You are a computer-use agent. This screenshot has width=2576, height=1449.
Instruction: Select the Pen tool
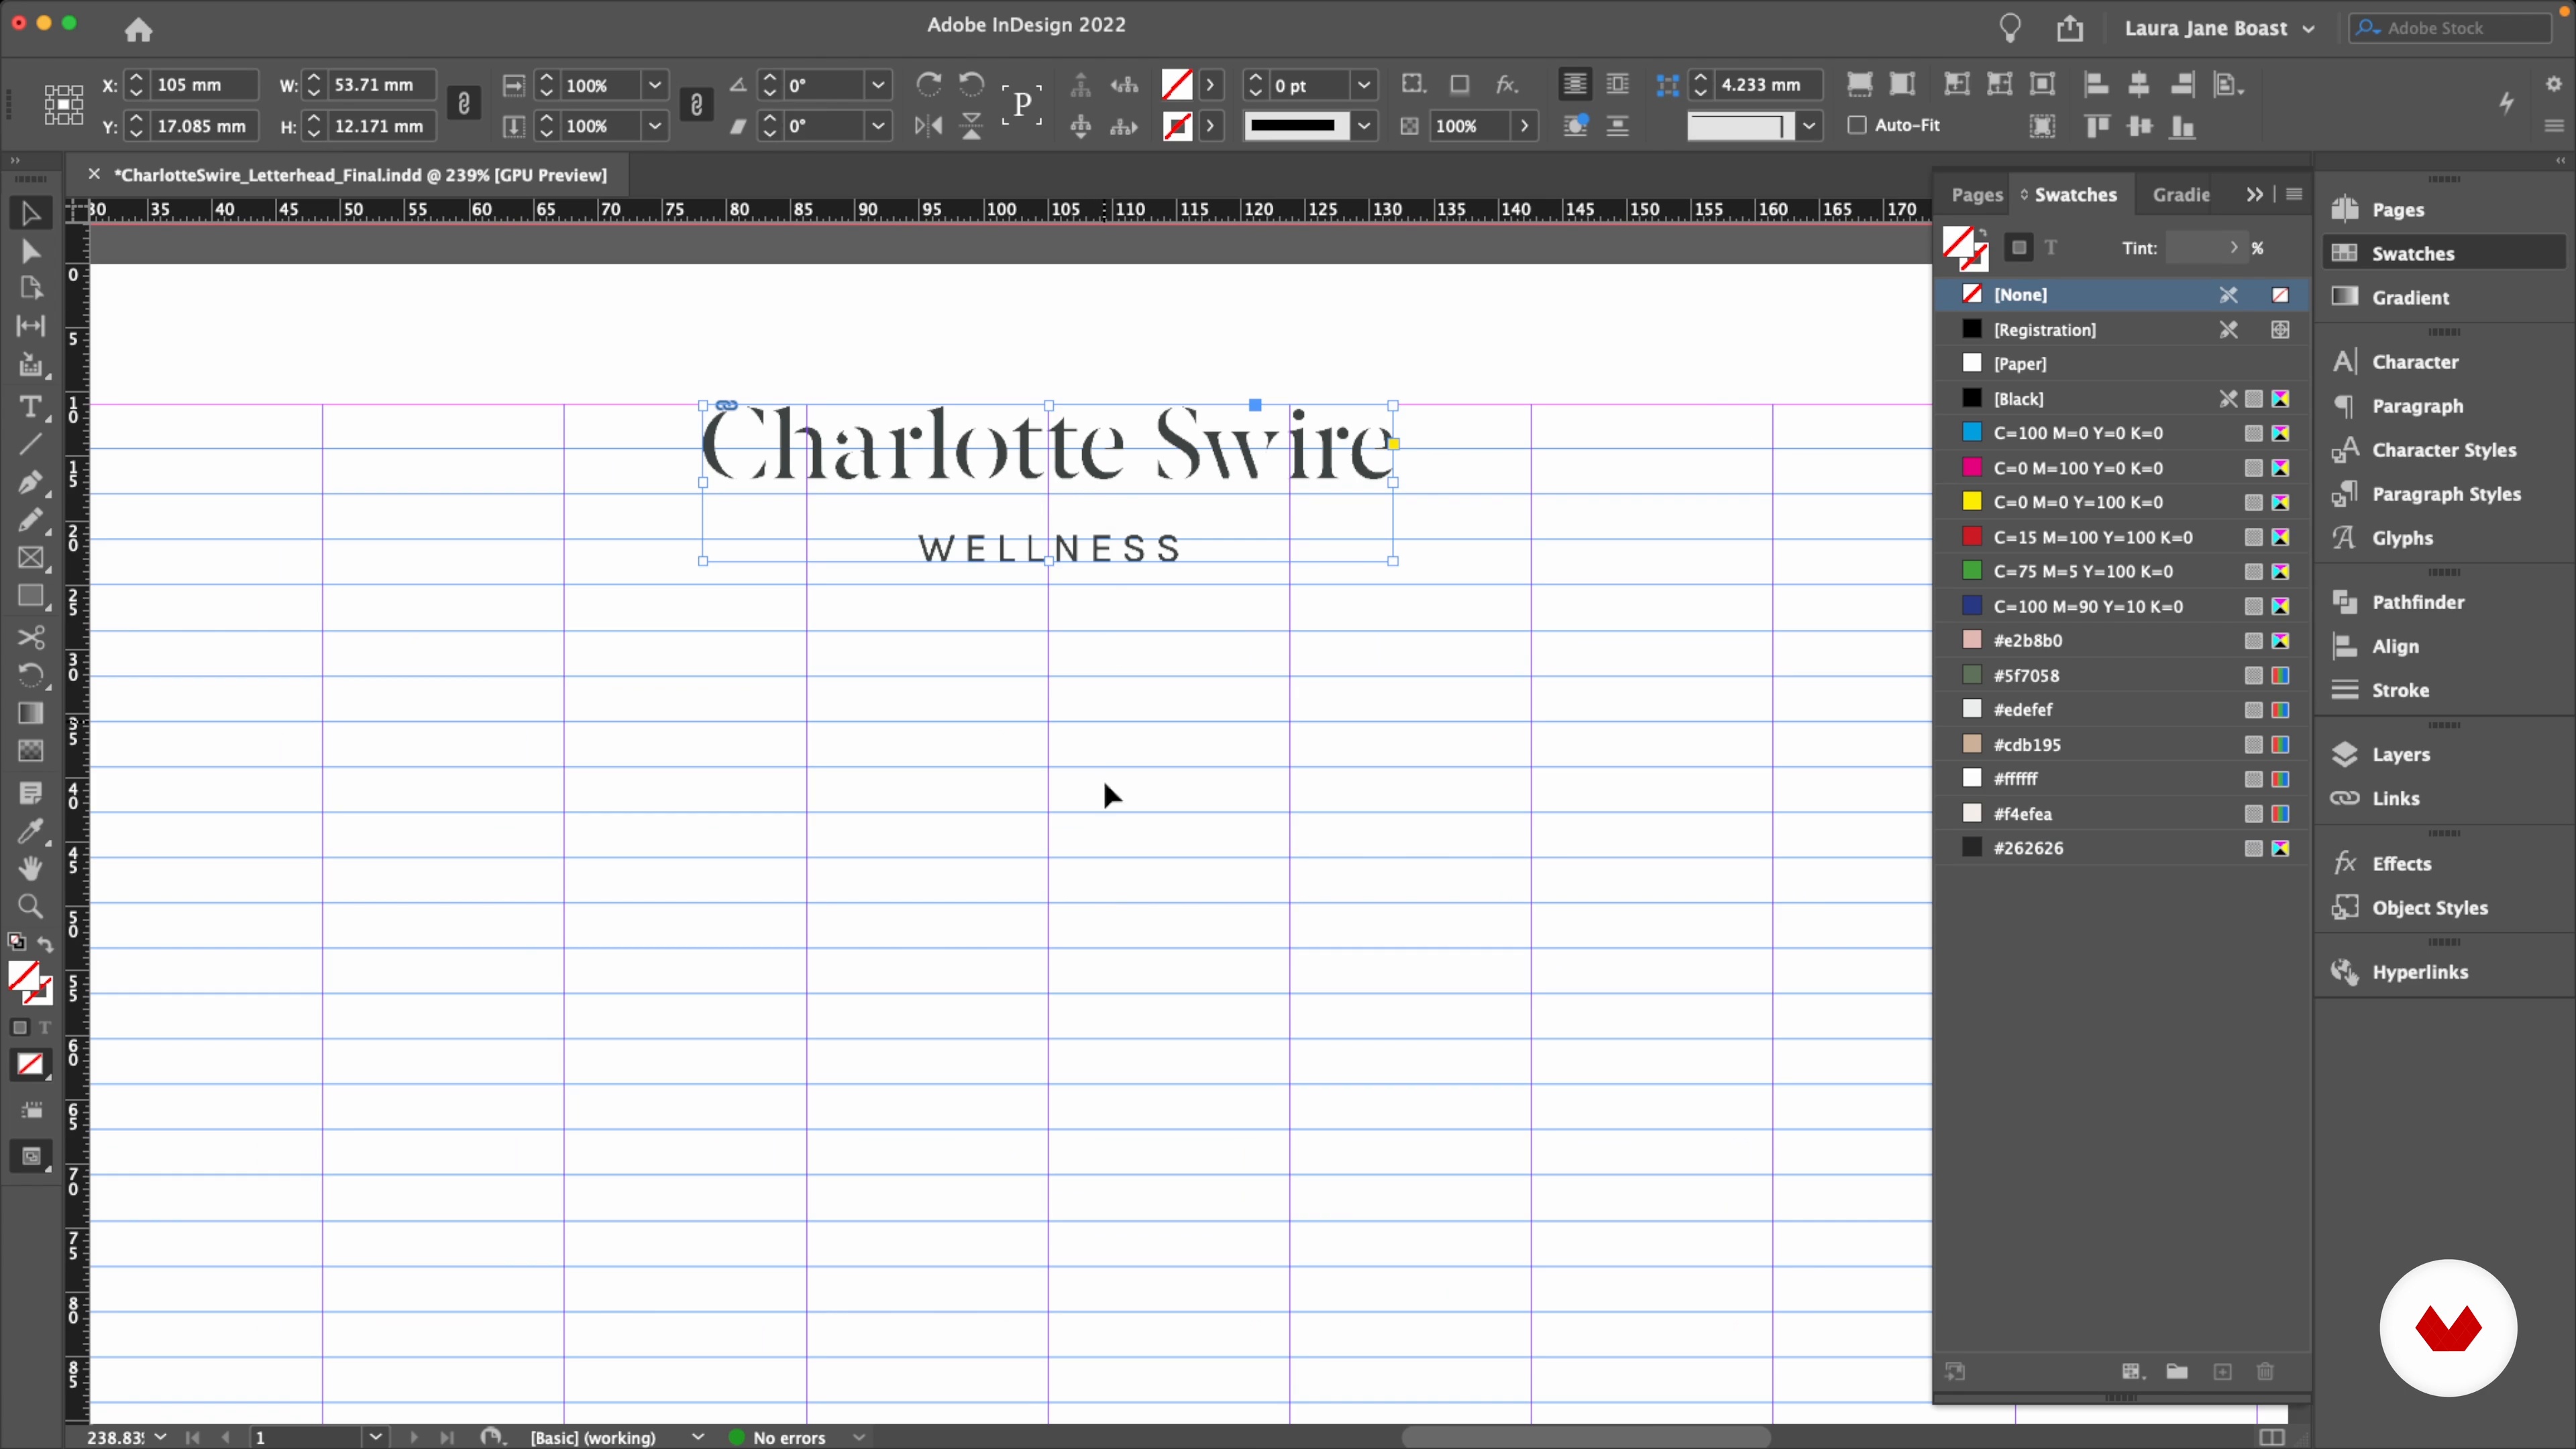pos(30,483)
